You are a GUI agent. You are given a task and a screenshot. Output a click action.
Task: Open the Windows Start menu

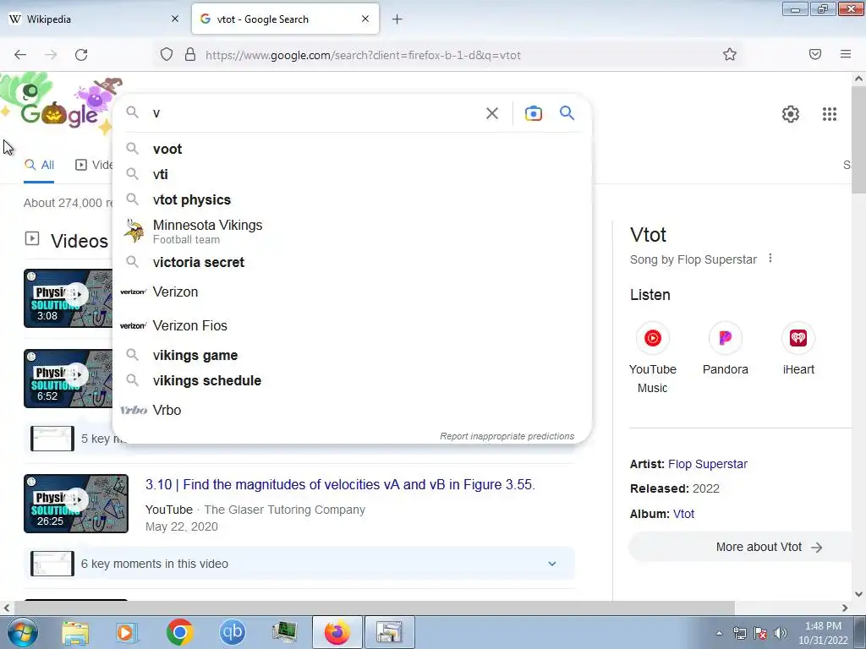[22, 632]
